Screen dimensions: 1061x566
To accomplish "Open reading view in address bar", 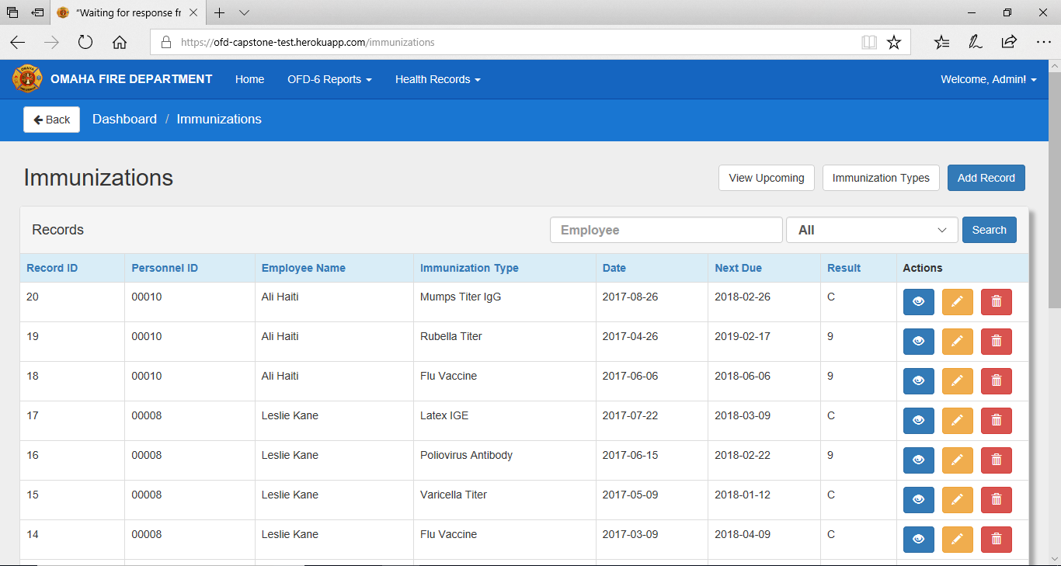I will pos(869,43).
